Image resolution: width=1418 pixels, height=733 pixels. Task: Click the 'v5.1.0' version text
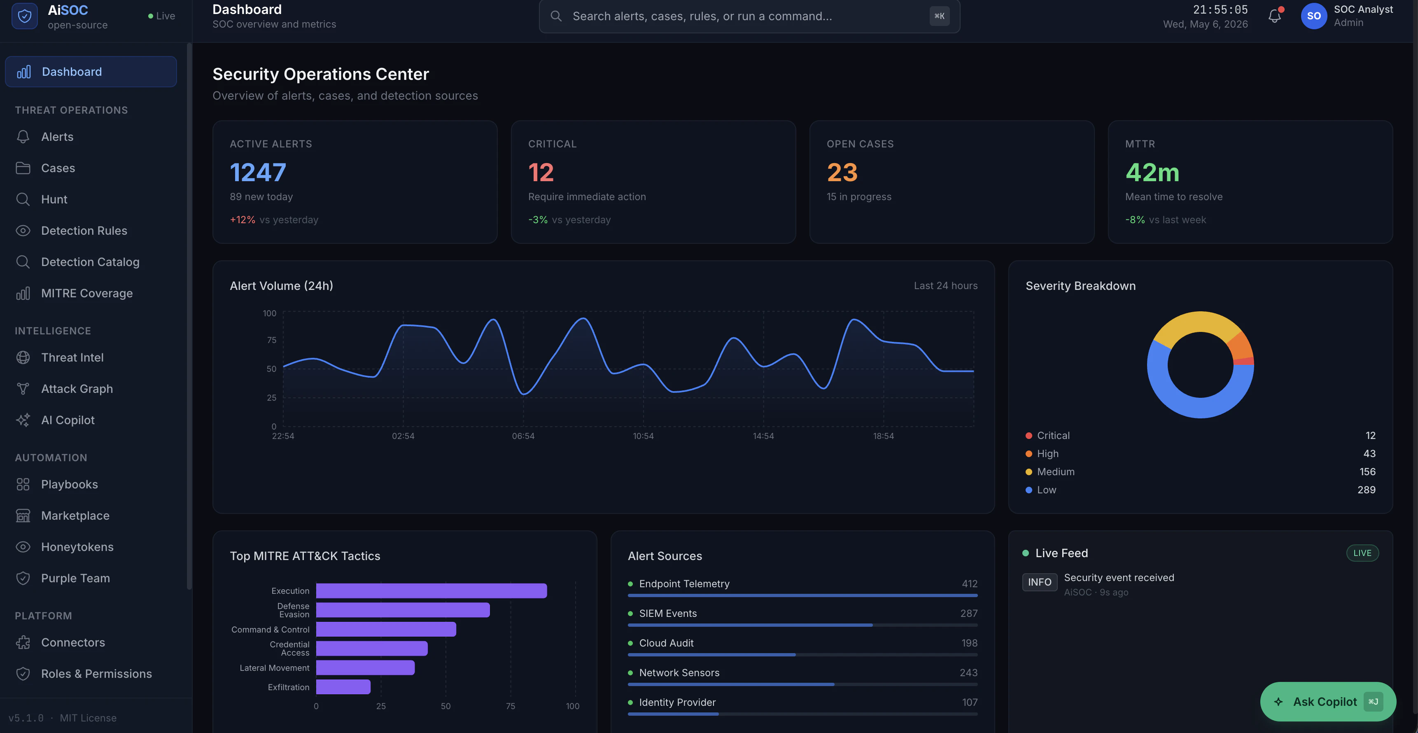26,718
